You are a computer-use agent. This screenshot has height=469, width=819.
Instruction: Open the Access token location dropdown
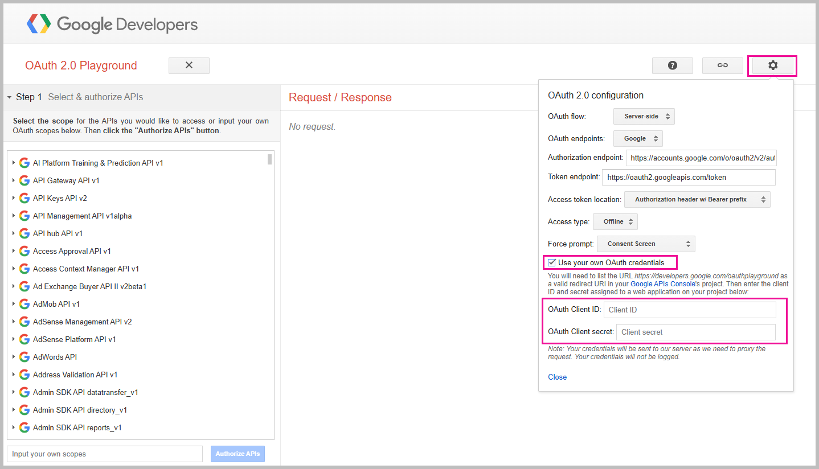point(697,199)
